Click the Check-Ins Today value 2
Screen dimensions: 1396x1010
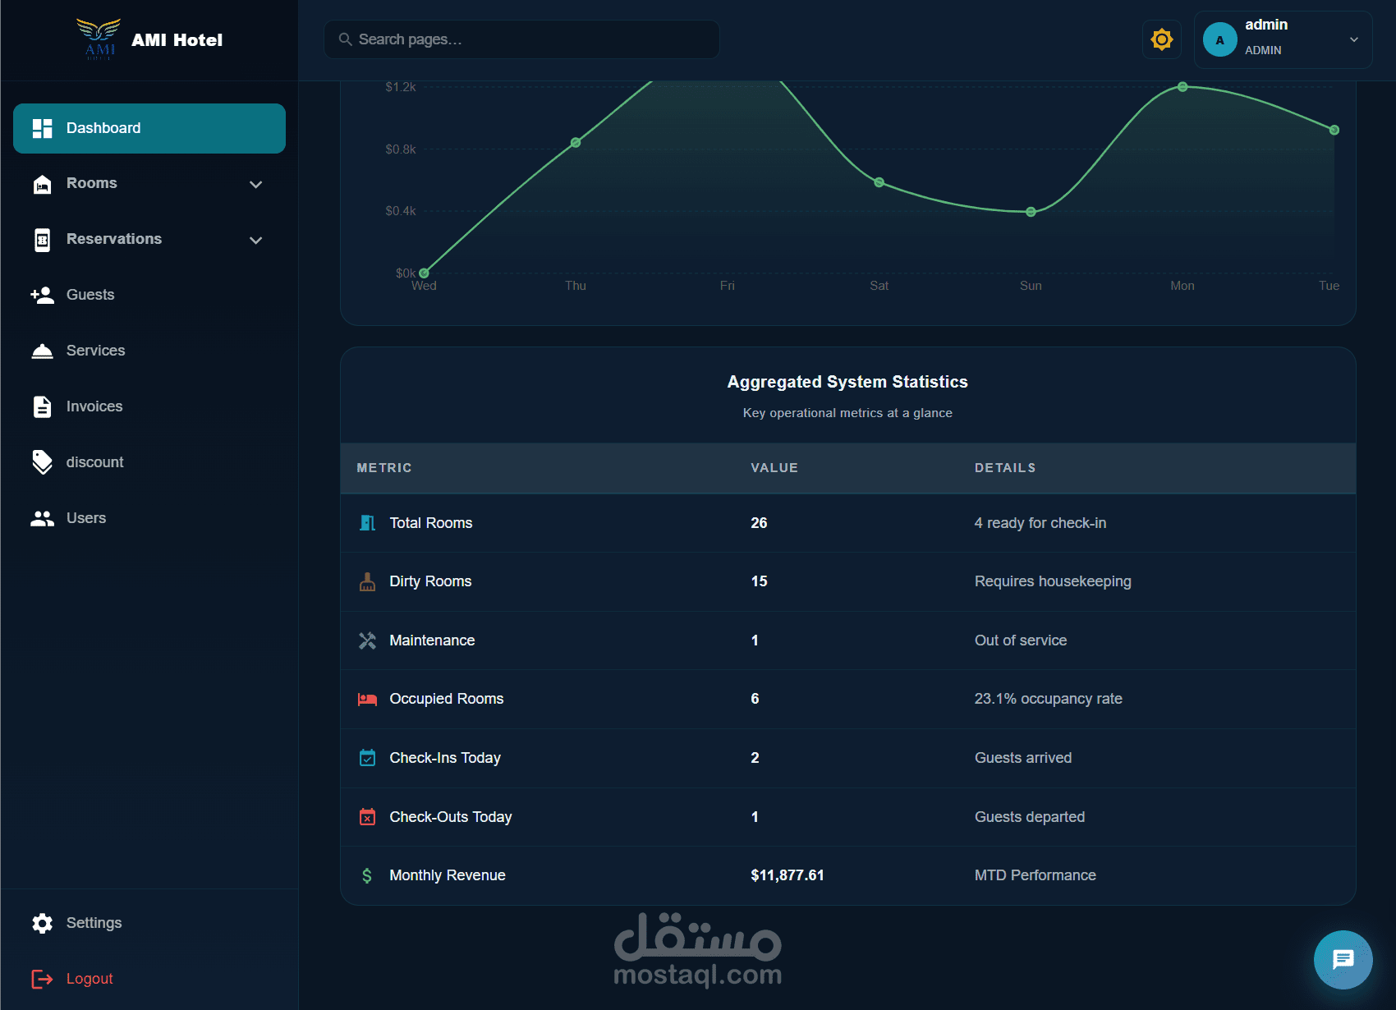pyautogui.click(x=755, y=758)
